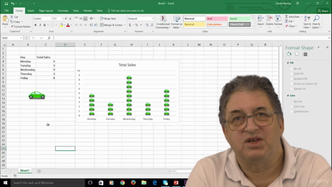
Task: Open the General number format dropdown
Action: pyautogui.click(x=152, y=19)
